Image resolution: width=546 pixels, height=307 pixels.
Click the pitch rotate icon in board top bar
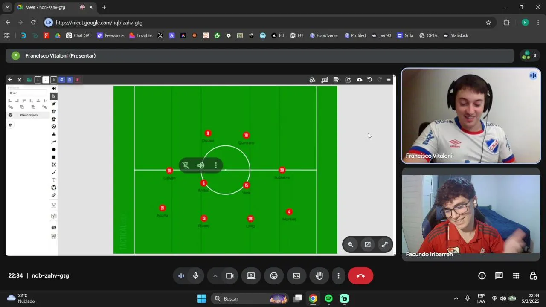325,80
